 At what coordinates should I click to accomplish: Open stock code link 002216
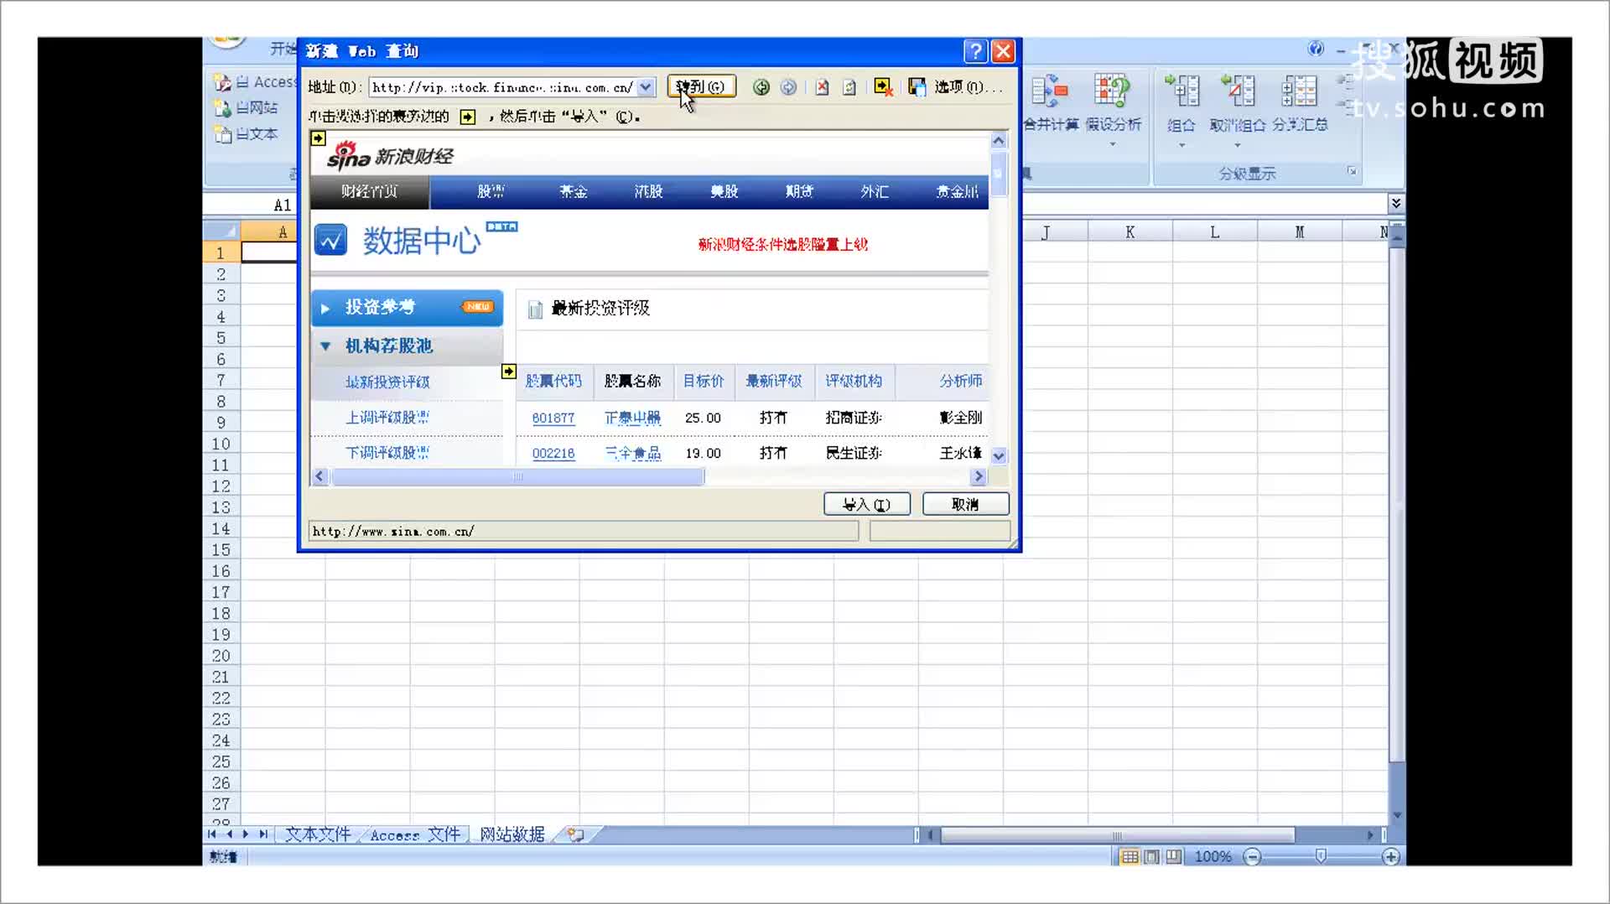coord(553,453)
